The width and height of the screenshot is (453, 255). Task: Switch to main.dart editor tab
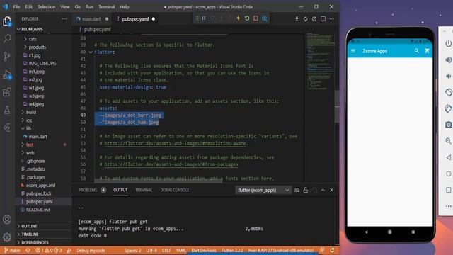pyautogui.click(x=91, y=19)
